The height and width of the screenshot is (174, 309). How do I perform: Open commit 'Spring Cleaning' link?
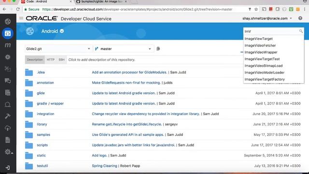point(104,166)
